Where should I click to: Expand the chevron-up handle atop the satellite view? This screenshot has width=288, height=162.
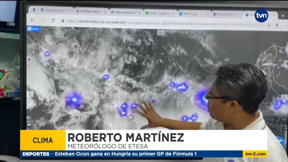tap(160, 33)
